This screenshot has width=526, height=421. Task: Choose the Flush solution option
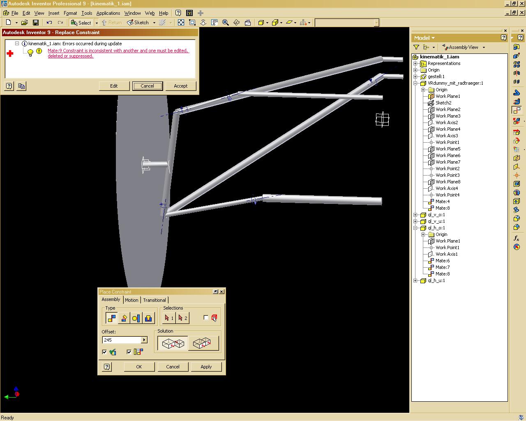(203, 343)
